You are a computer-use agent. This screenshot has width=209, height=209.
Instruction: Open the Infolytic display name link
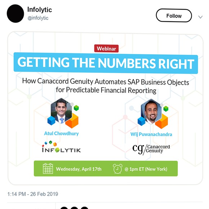[x=39, y=10]
